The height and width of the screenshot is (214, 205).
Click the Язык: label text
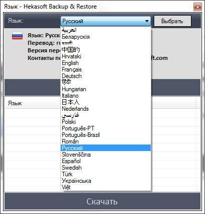click(16, 21)
